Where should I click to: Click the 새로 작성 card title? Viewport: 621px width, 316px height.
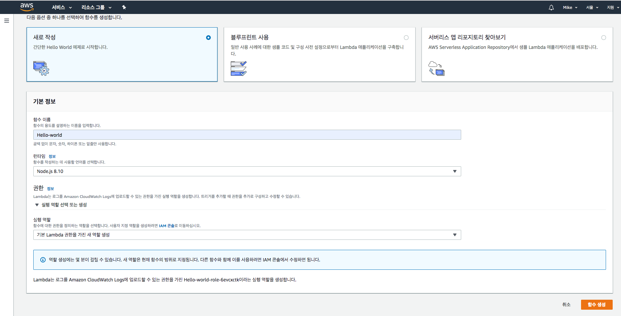coord(44,37)
